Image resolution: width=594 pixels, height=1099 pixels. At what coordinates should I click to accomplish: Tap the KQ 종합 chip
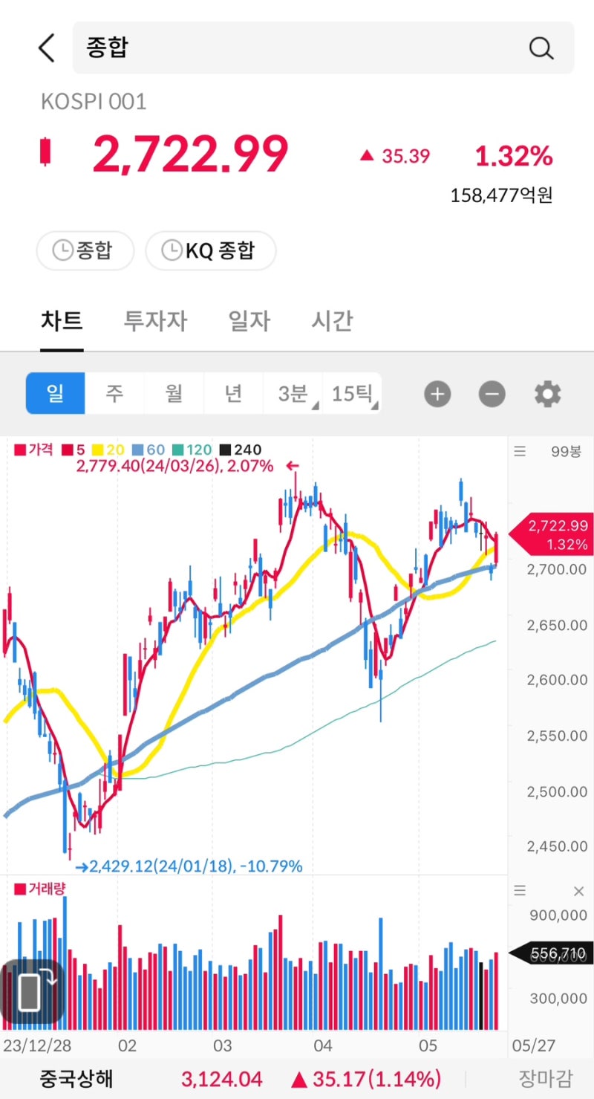[211, 250]
